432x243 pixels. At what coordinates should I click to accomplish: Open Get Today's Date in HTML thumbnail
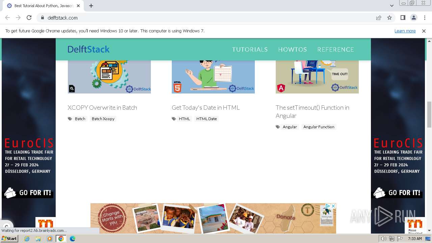[213, 77]
